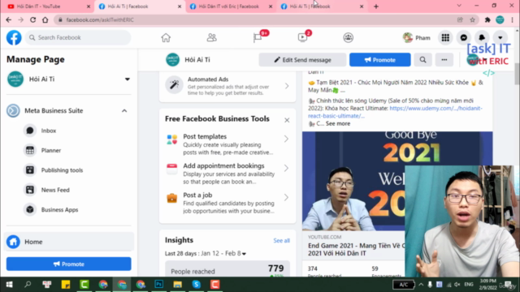Click the browser back arrow

[x=9, y=19]
